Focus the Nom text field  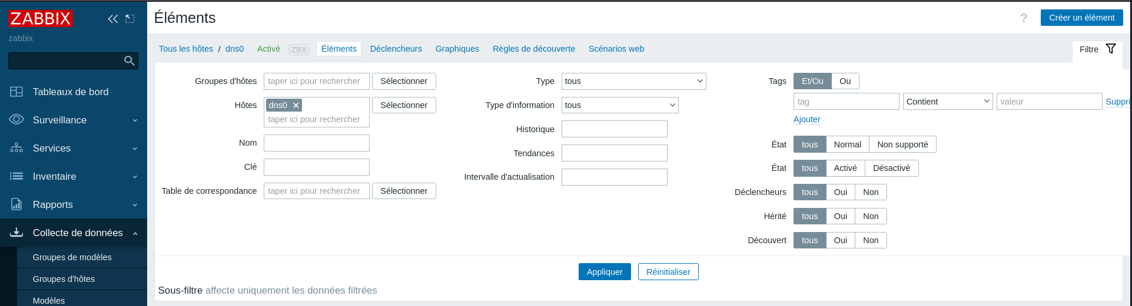point(317,143)
